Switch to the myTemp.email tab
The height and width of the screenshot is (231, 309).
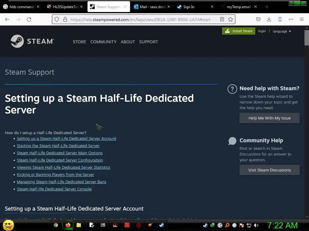pos(239,7)
